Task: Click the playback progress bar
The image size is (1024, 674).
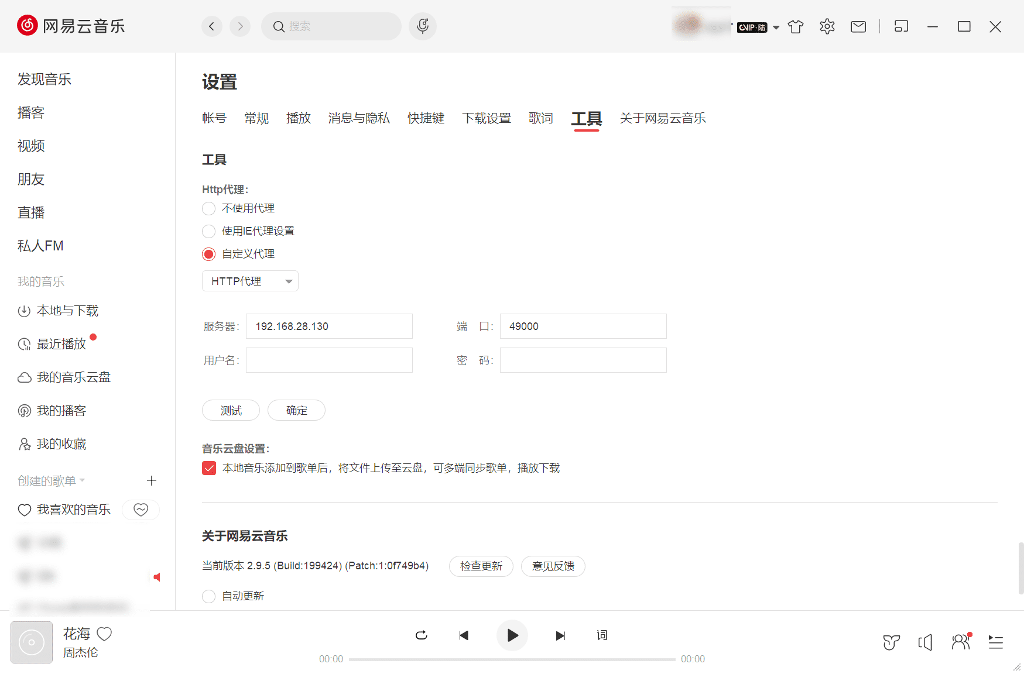Action: pyautogui.click(x=512, y=659)
